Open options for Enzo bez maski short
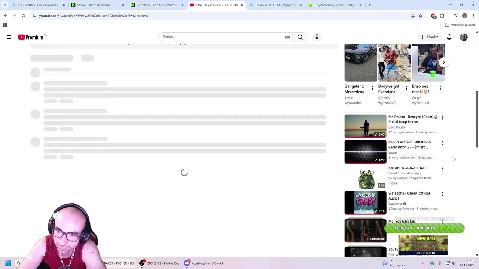The height and width of the screenshot is (269, 479). click(x=440, y=89)
